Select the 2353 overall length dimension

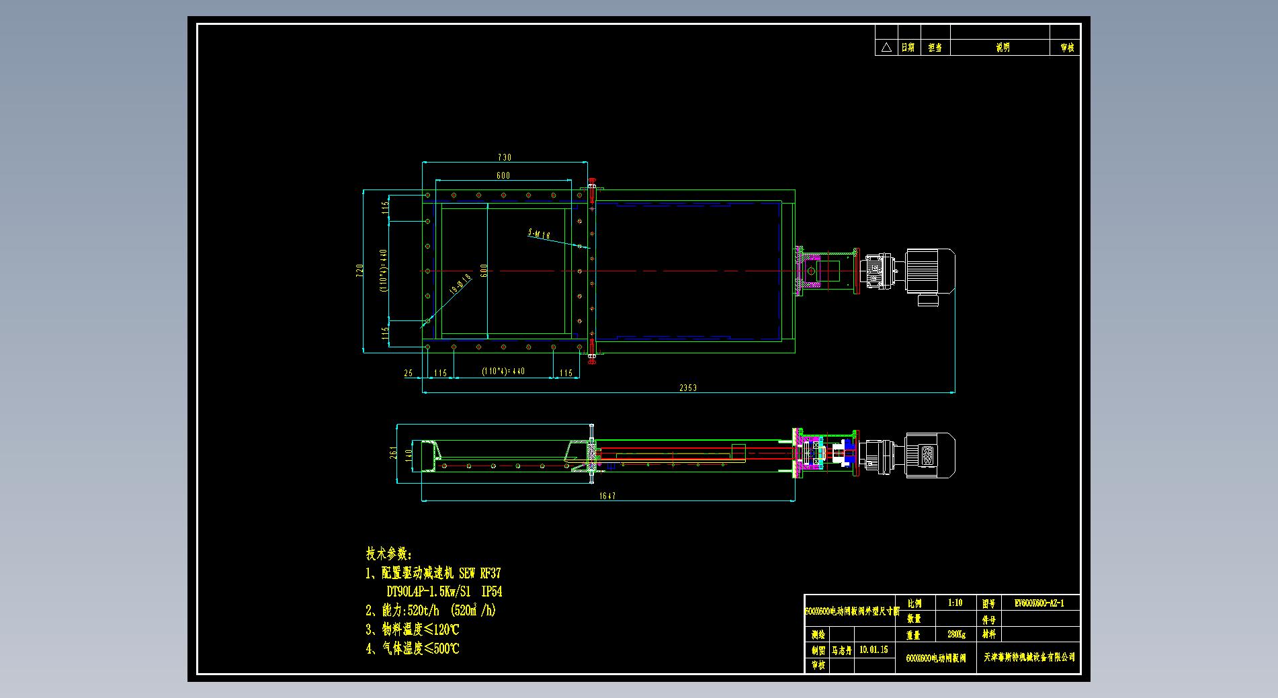tap(687, 388)
